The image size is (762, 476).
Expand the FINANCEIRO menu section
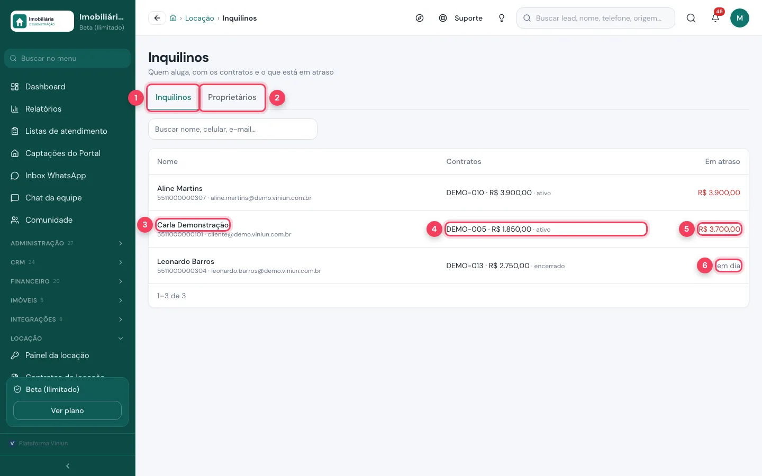coord(68,281)
